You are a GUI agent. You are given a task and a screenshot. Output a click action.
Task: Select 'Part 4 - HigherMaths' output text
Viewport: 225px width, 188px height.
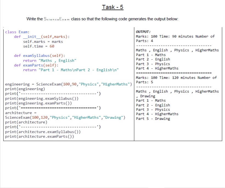(156, 68)
